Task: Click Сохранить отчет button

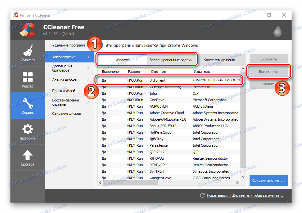Action: click(x=269, y=180)
